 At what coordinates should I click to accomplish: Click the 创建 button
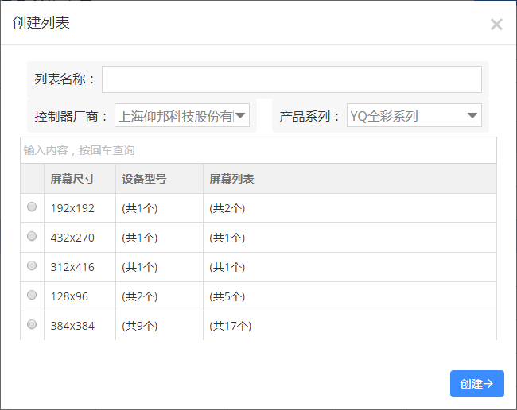(476, 384)
